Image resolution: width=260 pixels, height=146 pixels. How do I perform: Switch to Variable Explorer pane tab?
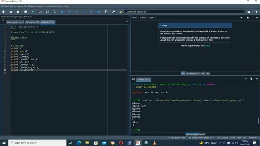point(193,73)
